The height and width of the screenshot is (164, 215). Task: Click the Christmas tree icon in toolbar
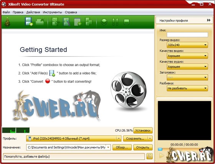7,22
